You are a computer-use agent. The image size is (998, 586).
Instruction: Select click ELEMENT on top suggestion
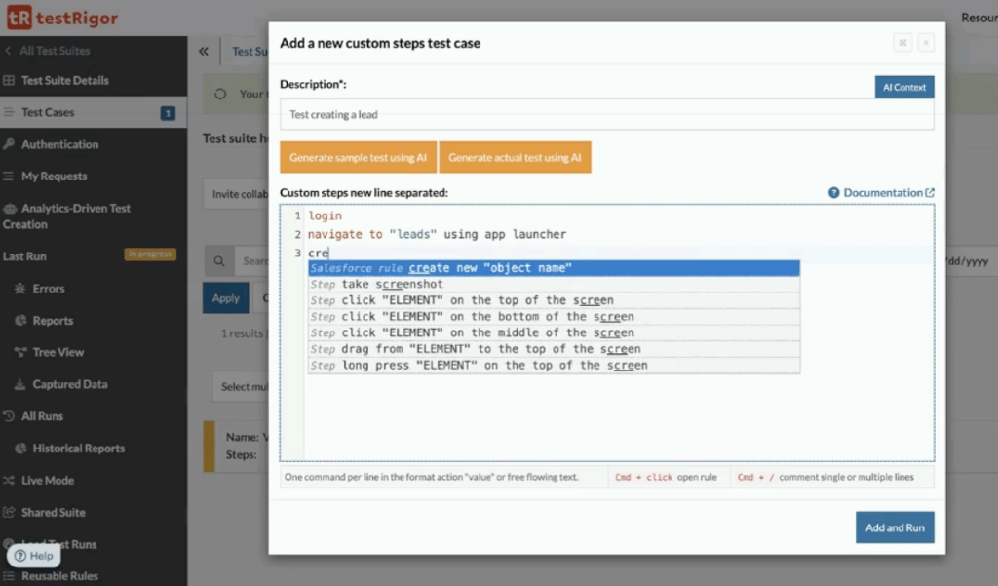pyautogui.click(x=554, y=300)
